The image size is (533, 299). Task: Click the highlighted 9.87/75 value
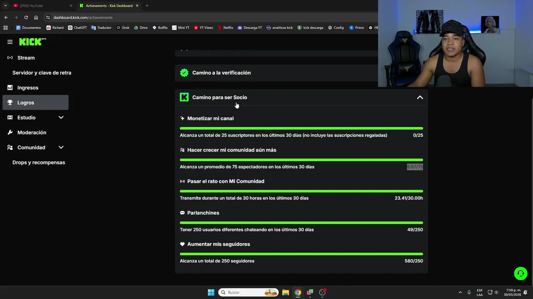click(x=415, y=167)
